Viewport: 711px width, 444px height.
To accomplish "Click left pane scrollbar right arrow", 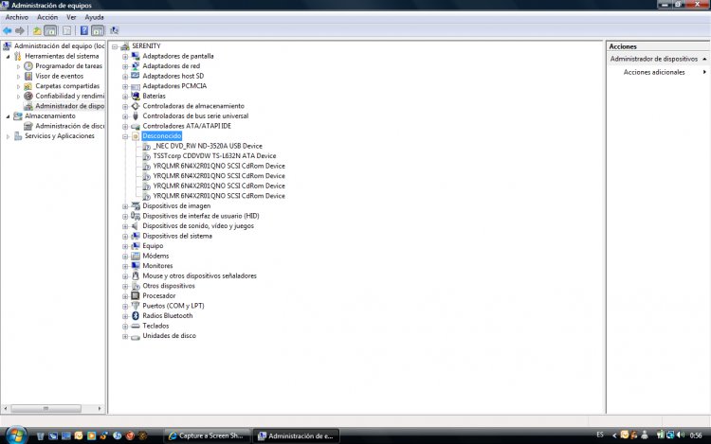I will point(100,409).
